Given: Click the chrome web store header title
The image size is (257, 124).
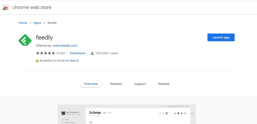Looking at the screenshot, I should (x=32, y=7).
